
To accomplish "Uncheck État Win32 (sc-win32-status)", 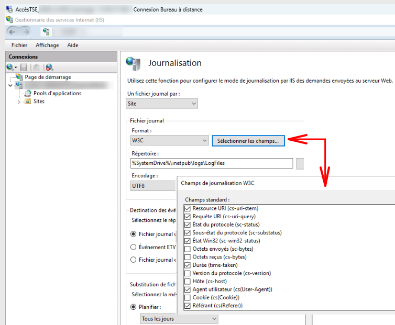I will tap(187, 241).
